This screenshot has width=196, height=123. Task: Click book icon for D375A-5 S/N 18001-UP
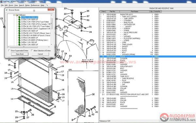click(19, 31)
